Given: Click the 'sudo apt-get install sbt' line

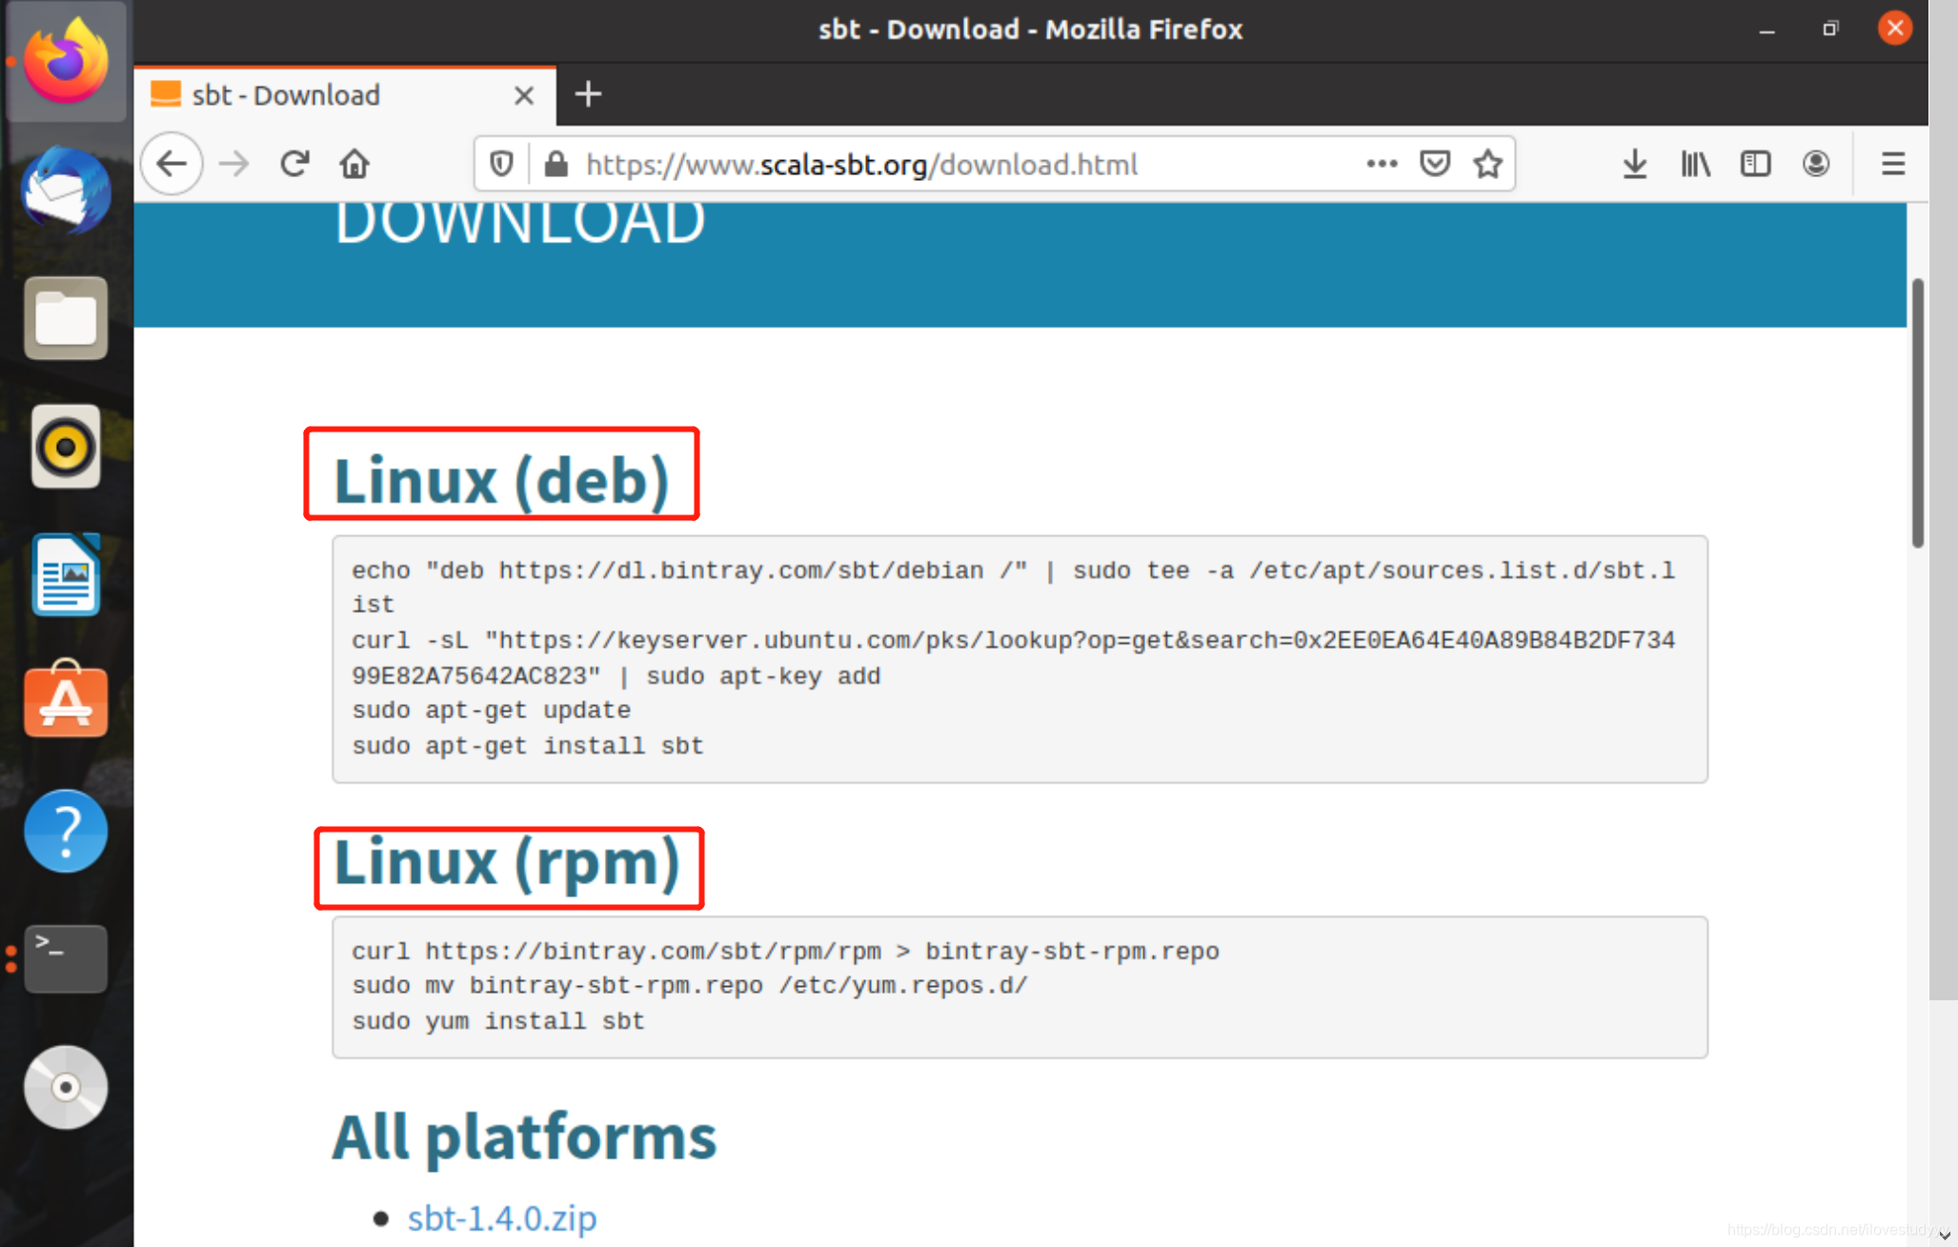Looking at the screenshot, I should (528, 746).
